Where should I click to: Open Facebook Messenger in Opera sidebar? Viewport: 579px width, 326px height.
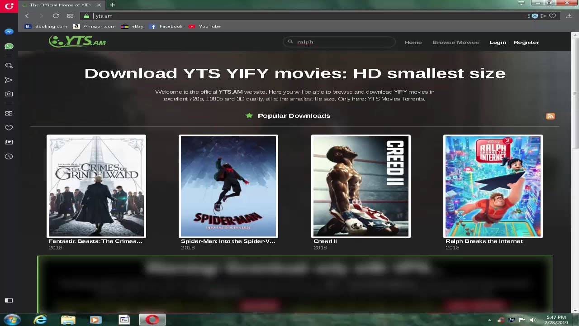click(x=9, y=32)
